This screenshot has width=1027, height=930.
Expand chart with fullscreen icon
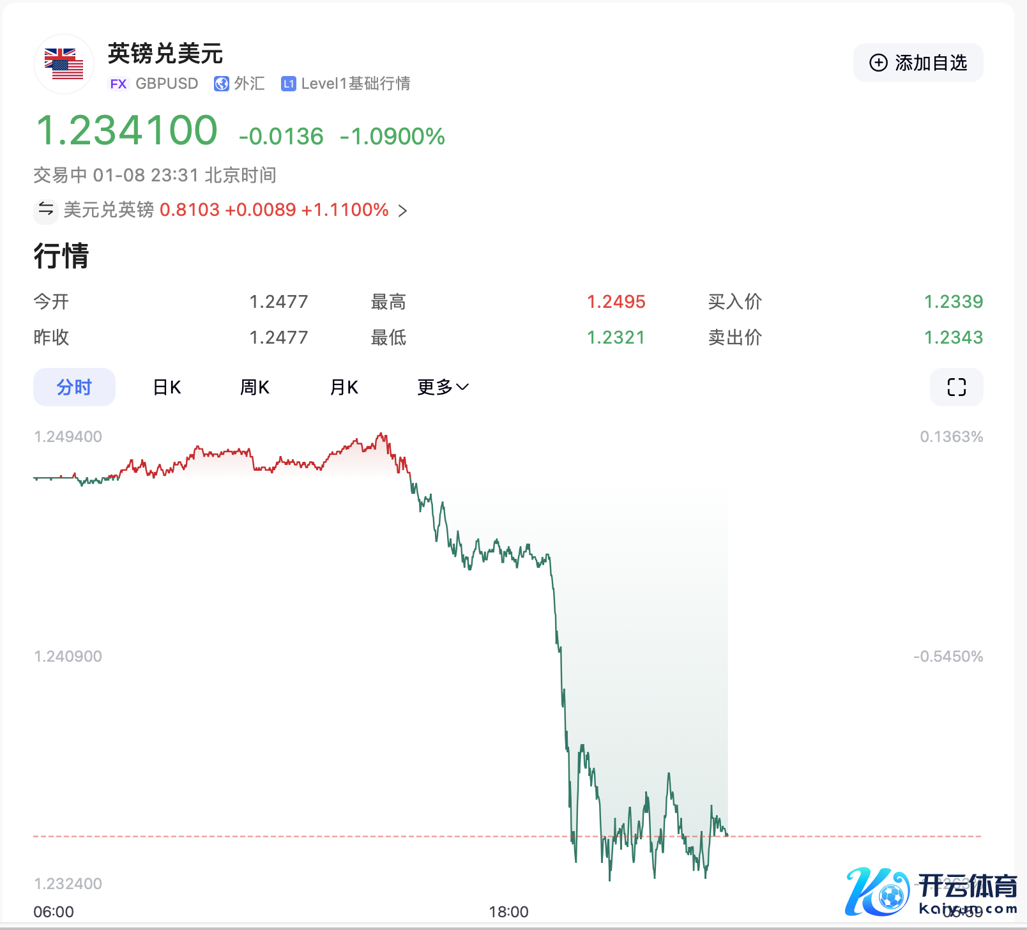pos(956,387)
